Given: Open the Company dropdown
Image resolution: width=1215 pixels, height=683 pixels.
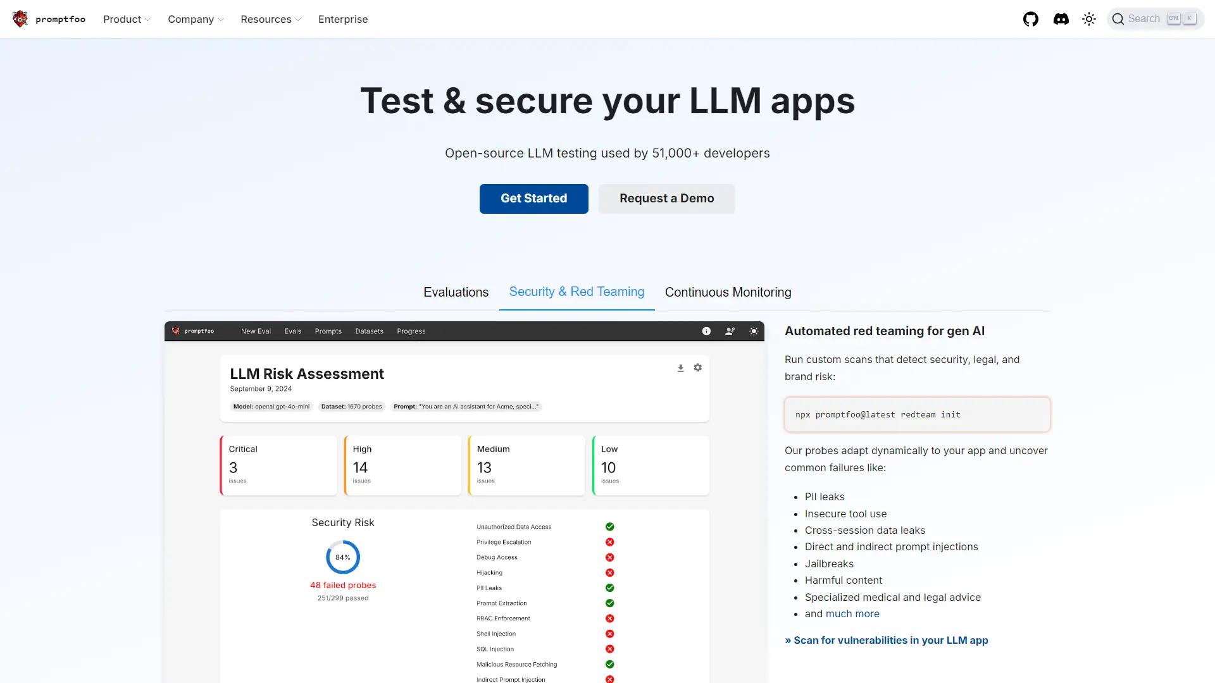Looking at the screenshot, I should (195, 19).
